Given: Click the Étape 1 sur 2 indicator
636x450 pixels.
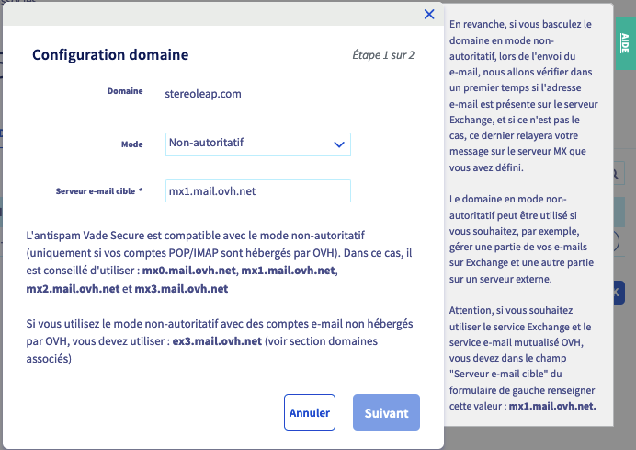Looking at the screenshot, I should pos(383,55).
